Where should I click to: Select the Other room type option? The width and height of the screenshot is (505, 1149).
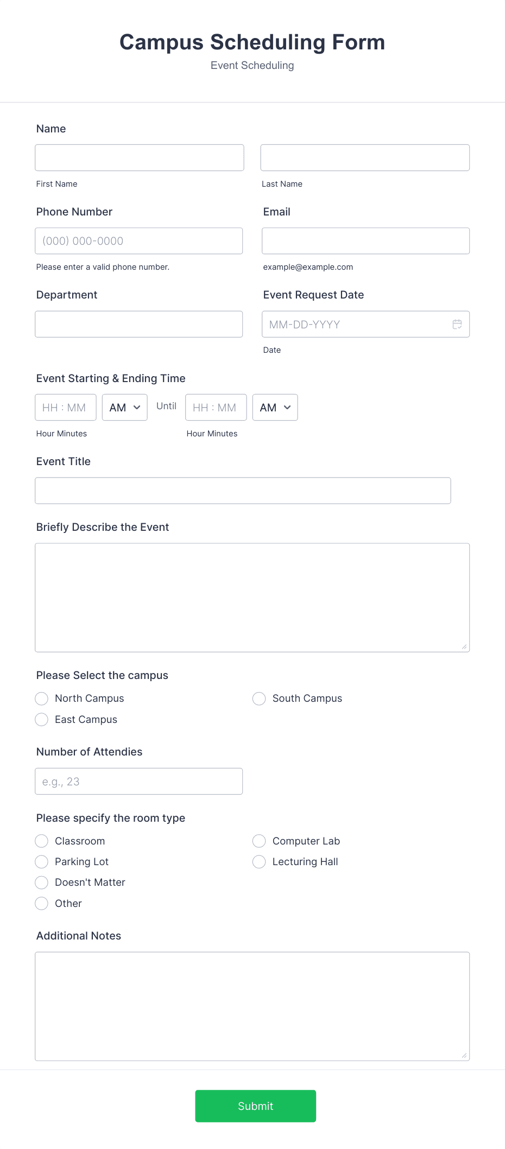coord(41,903)
